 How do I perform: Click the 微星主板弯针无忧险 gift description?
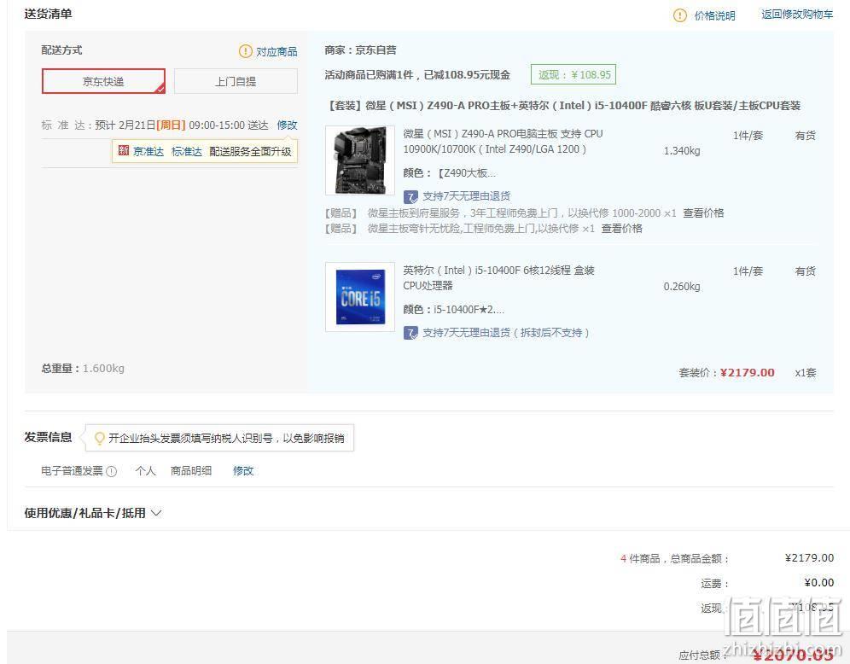481,228
